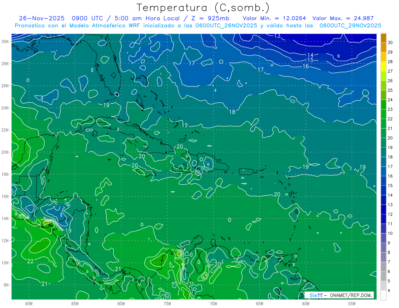The height and width of the screenshot is (308, 399).
Task: Click the '55W' longitude axis label
Action: point(352,304)
